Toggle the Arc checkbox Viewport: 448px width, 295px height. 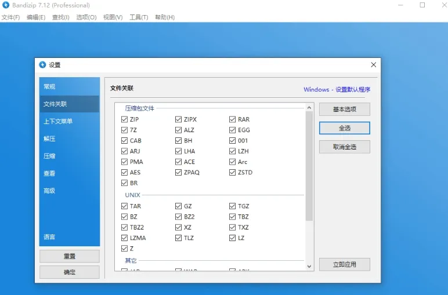(232, 162)
